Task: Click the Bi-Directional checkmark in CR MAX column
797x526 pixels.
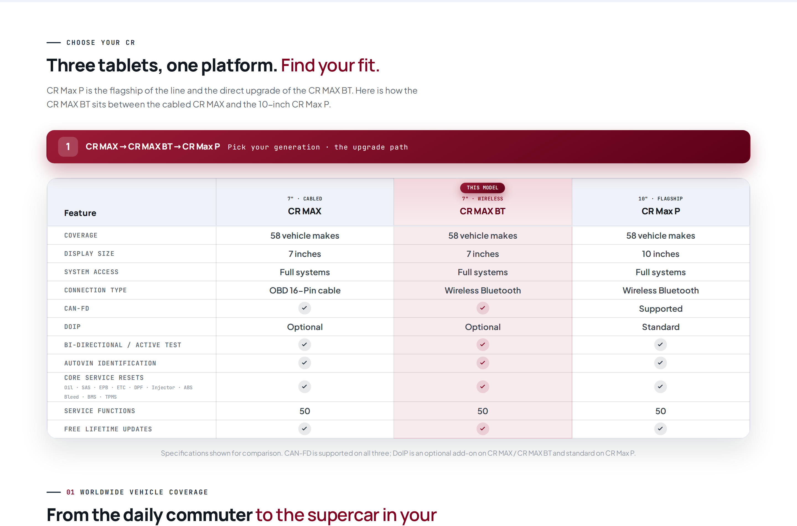Action: tap(304, 344)
